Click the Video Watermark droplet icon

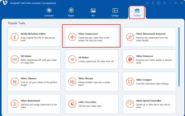[14, 104]
